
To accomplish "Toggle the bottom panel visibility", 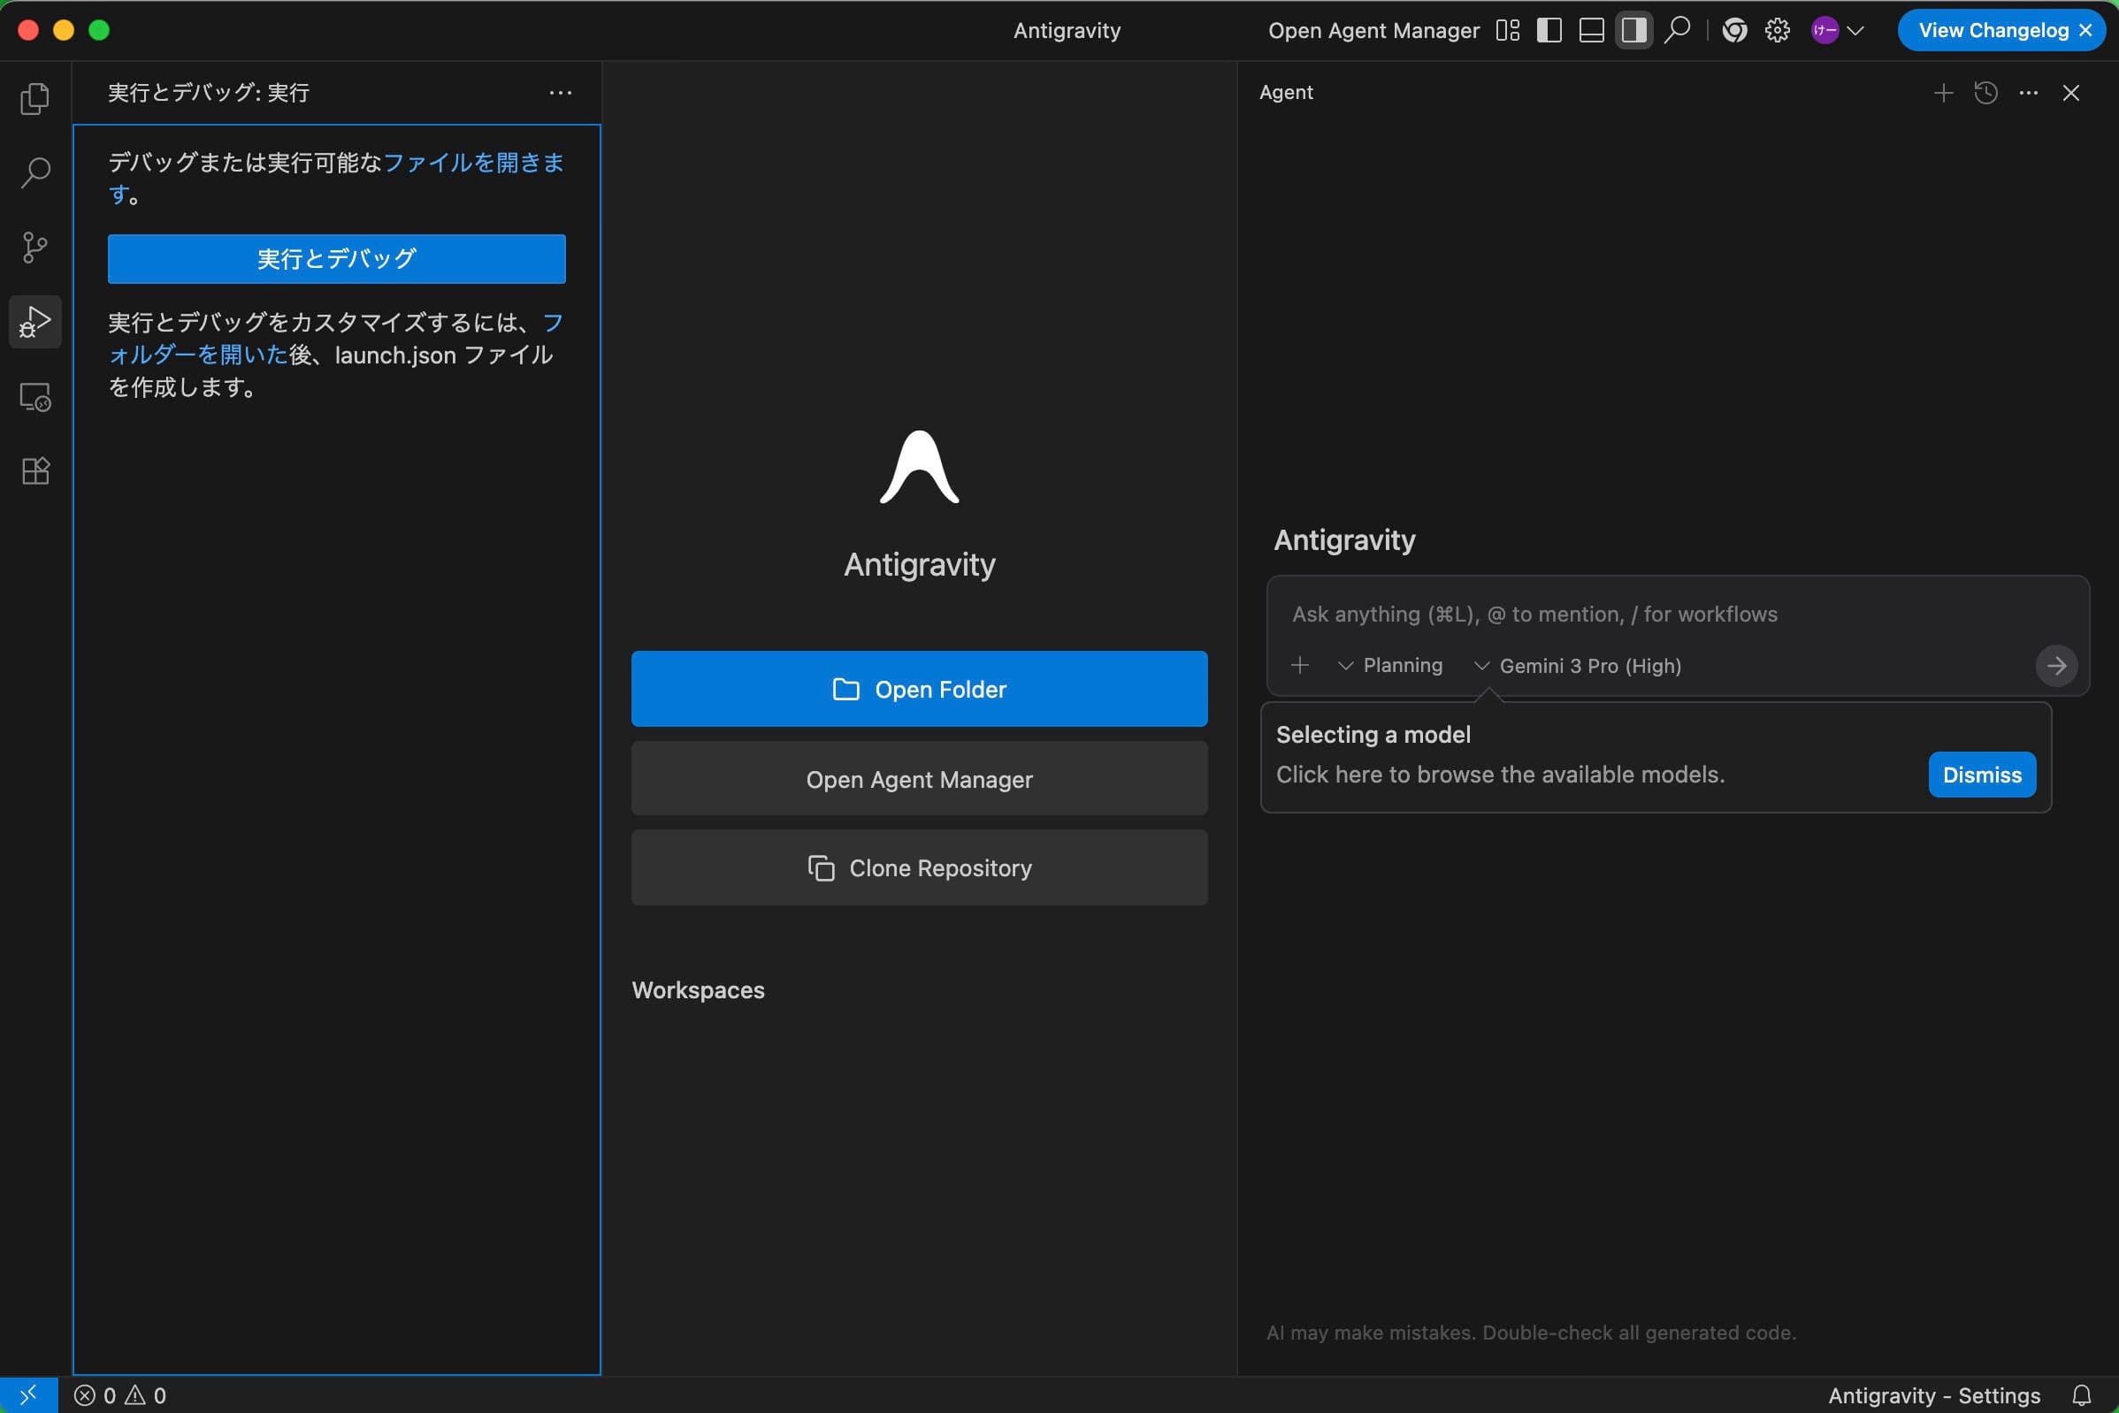I will [1591, 30].
